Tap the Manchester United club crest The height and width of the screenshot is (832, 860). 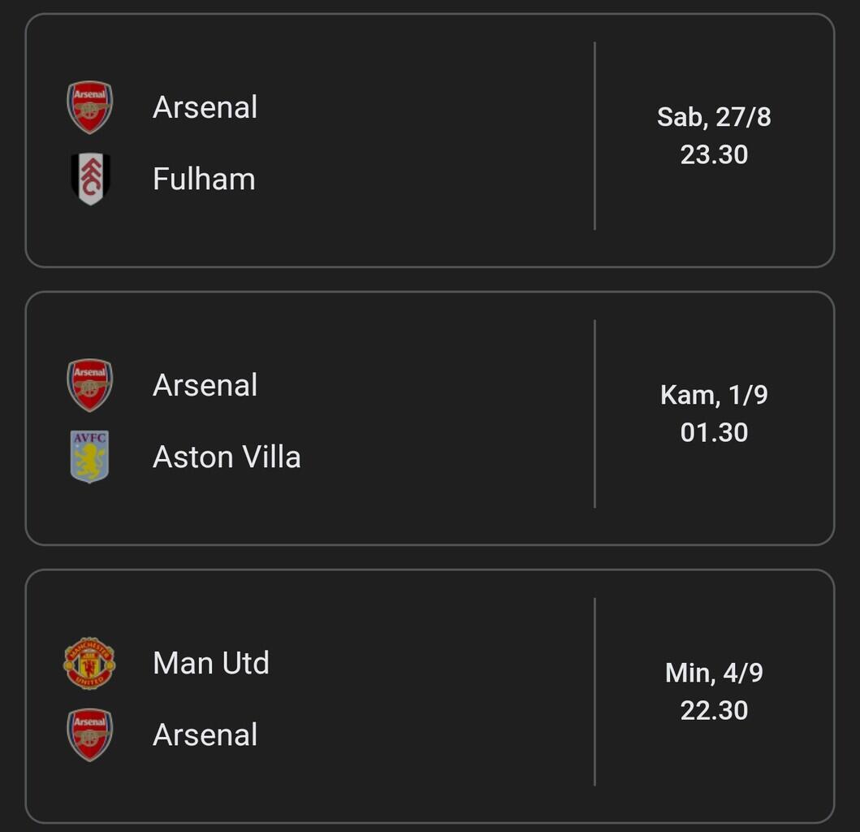coord(89,663)
